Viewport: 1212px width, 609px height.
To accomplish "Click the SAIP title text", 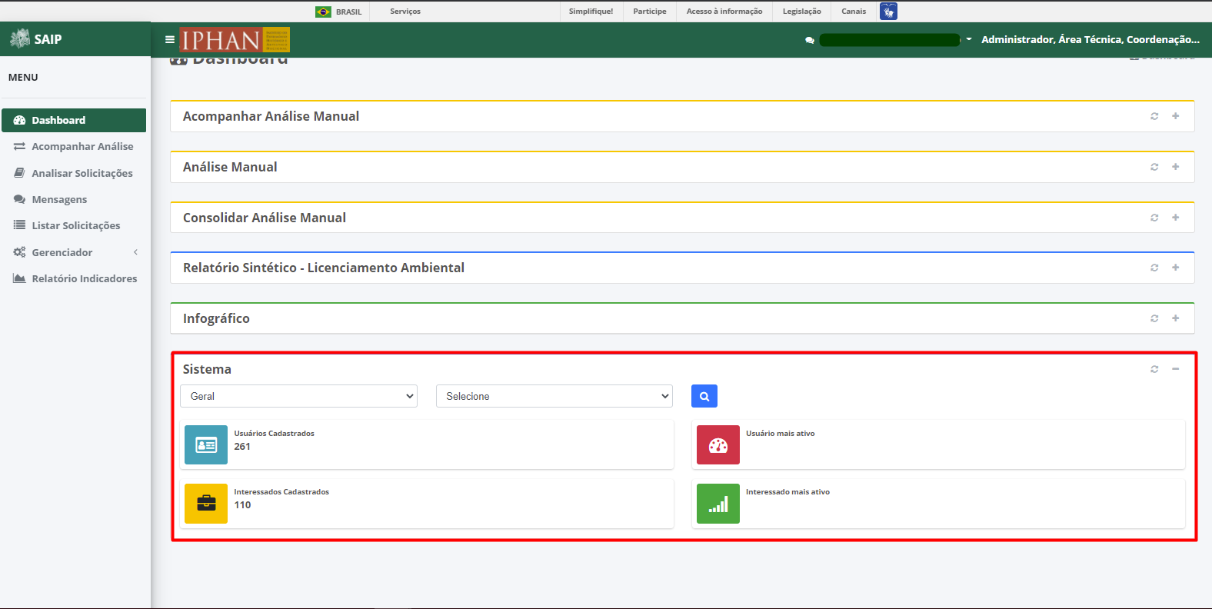I will 48,39.
